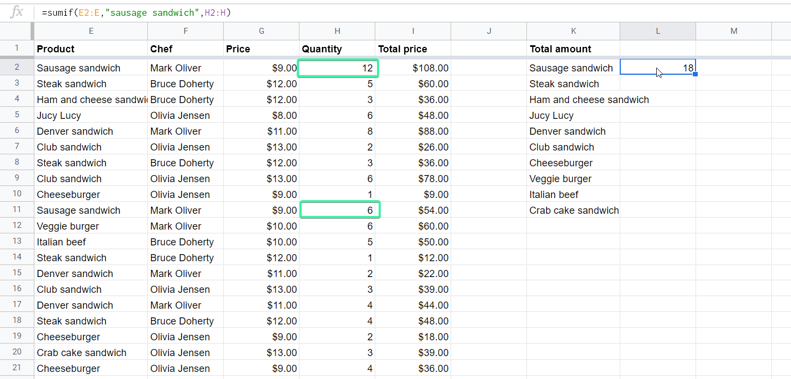
Task: Click the fill handle of cell L2
Action: 696,74
